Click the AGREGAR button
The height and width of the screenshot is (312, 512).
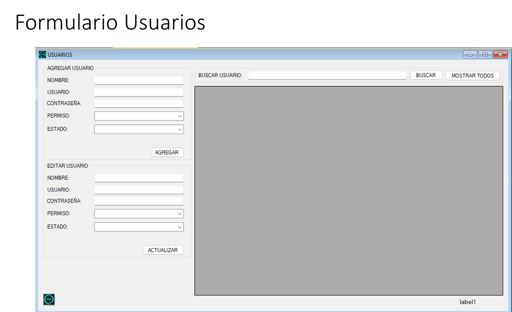pos(167,152)
